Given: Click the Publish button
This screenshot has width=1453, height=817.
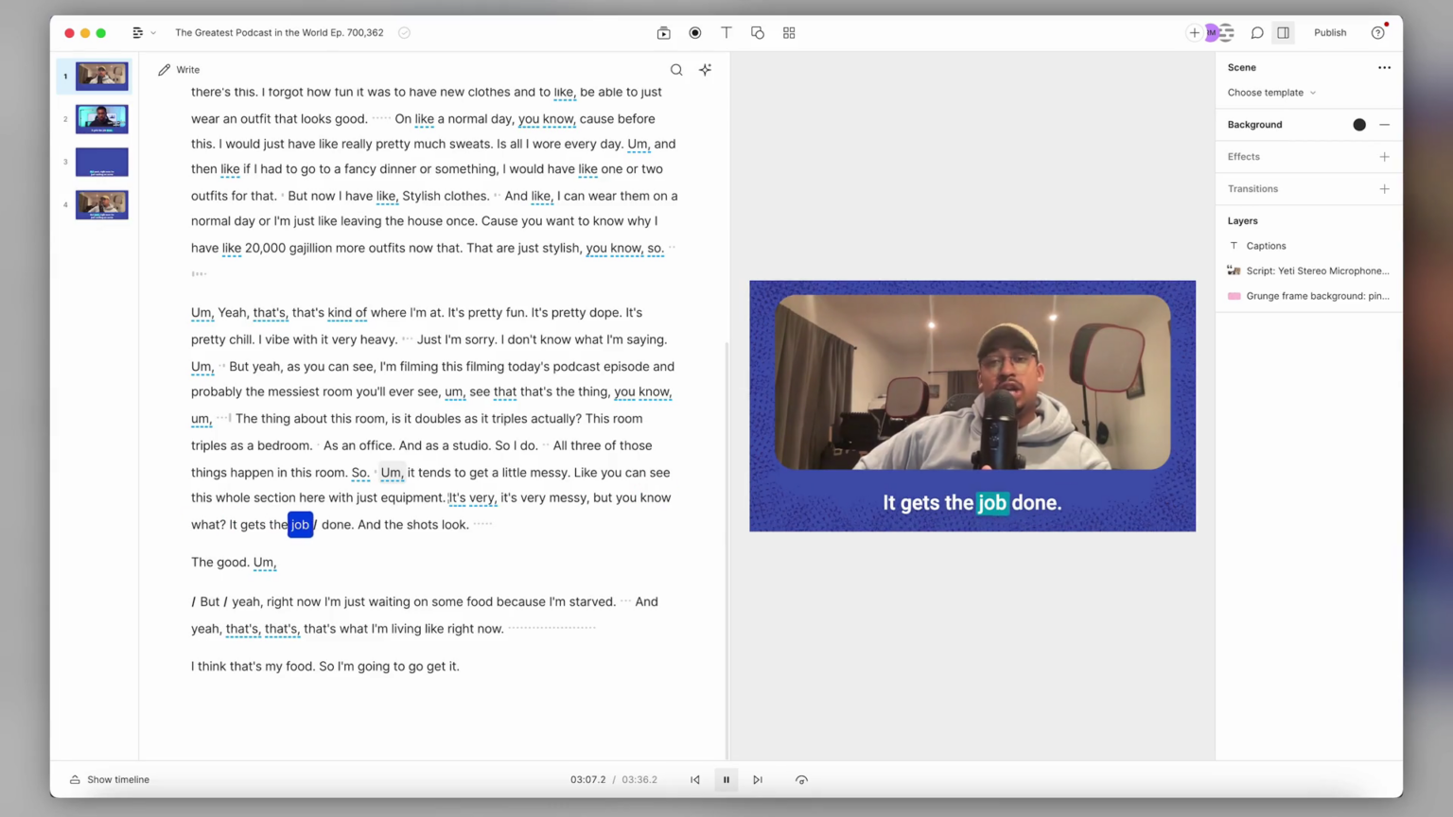Looking at the screenshot, I should coord(1330,32).
